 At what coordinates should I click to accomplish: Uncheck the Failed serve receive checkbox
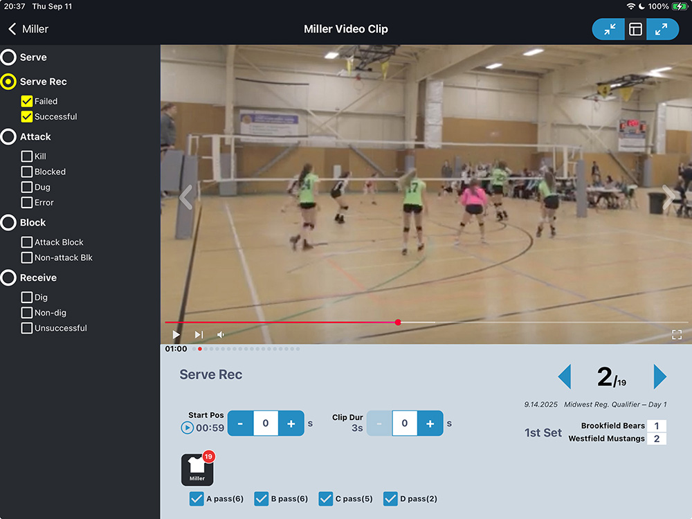pos(27,101)
